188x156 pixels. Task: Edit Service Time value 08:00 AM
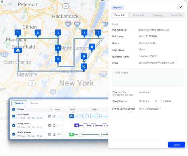point(144,92)
